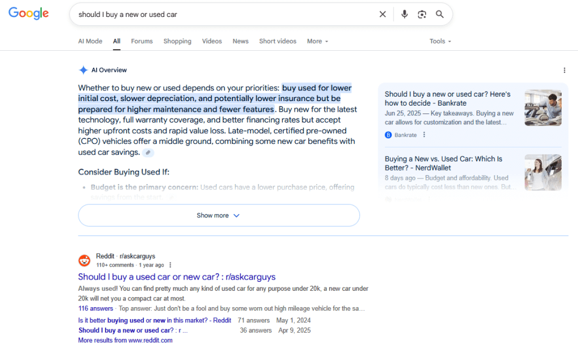
Task: Click the Bankrate article thumbnail
Action: (543, 108)
